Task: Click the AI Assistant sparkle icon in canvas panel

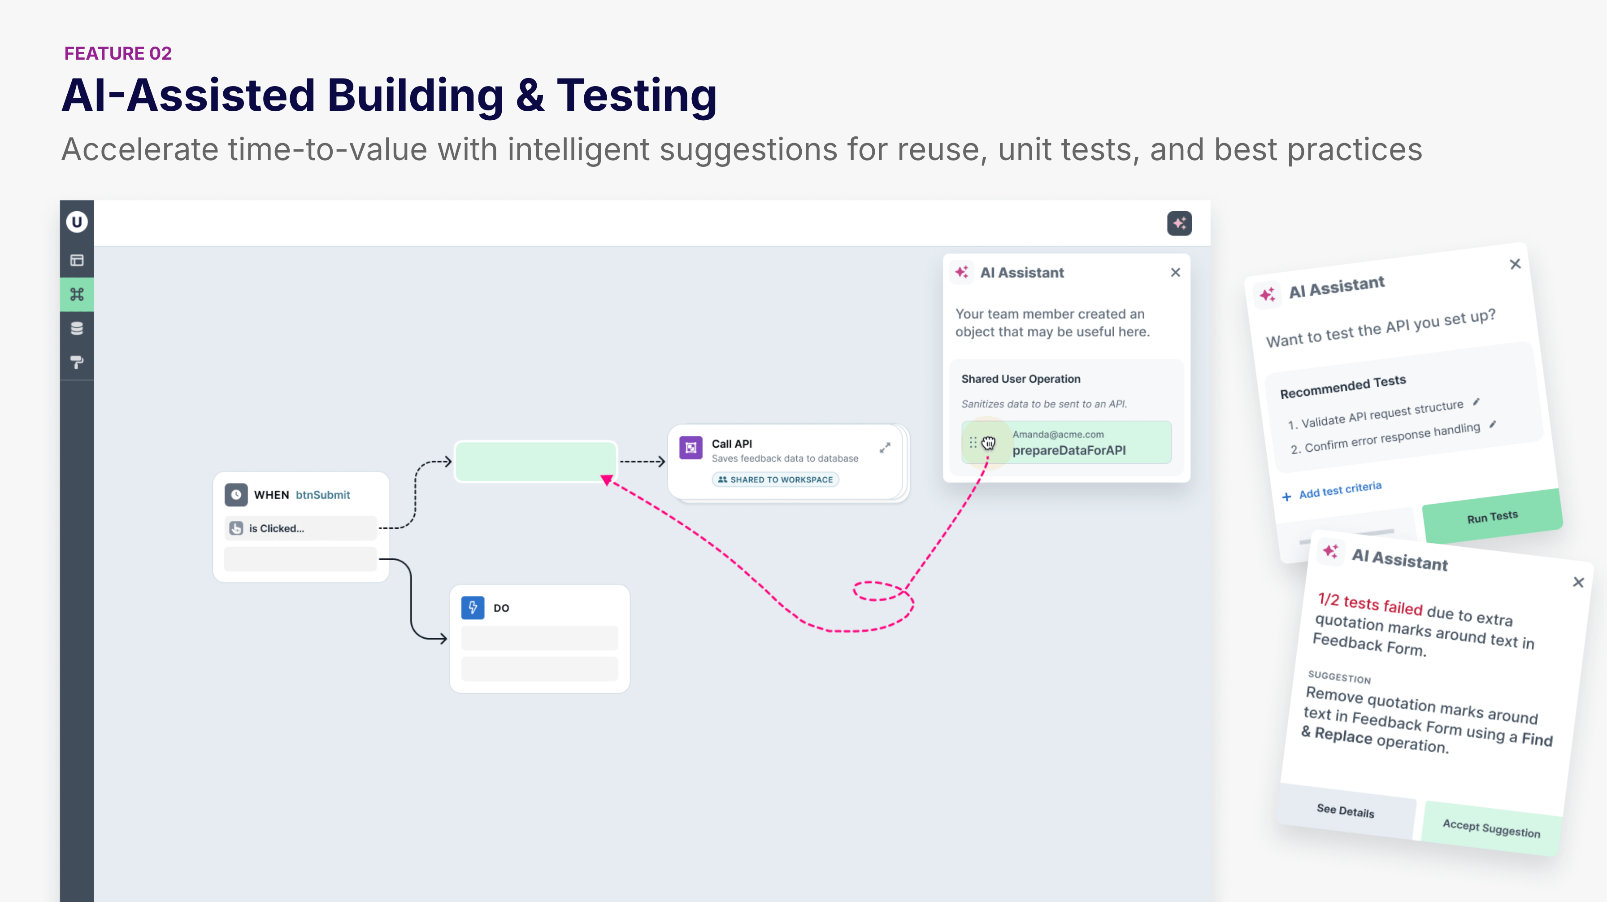Action: (x=962, y=272)
